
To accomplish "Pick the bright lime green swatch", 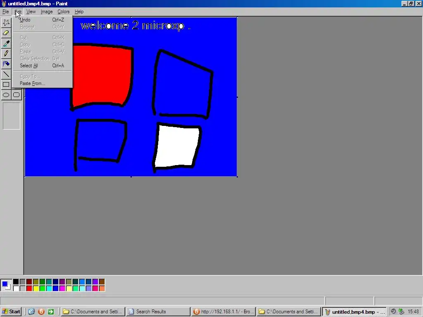I will coord(43,289).
